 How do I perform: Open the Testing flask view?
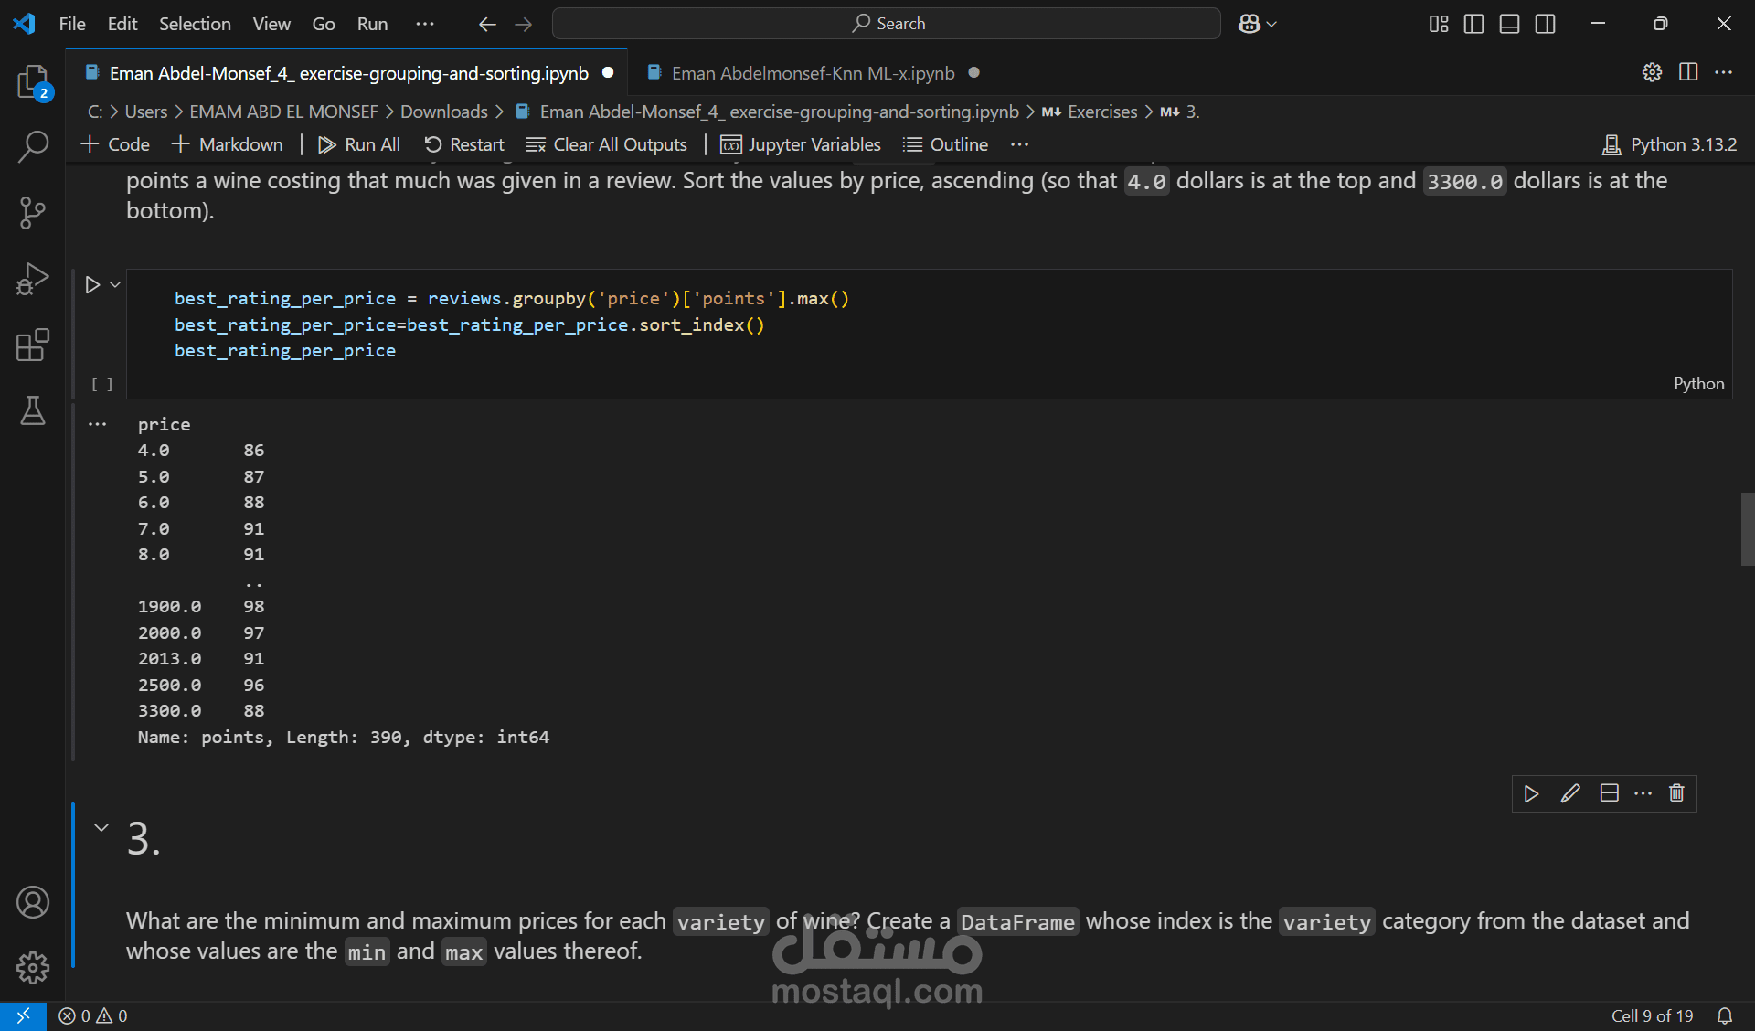coord(33,411)
